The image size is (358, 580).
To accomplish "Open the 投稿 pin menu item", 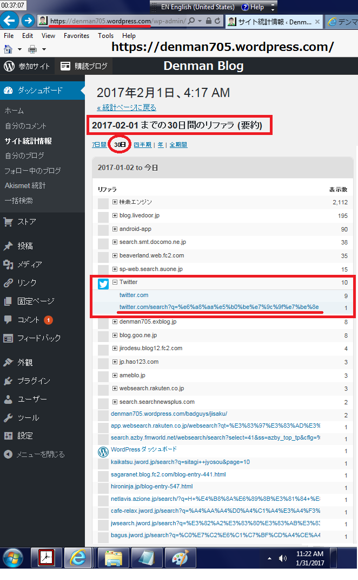I will coord(18,246).
